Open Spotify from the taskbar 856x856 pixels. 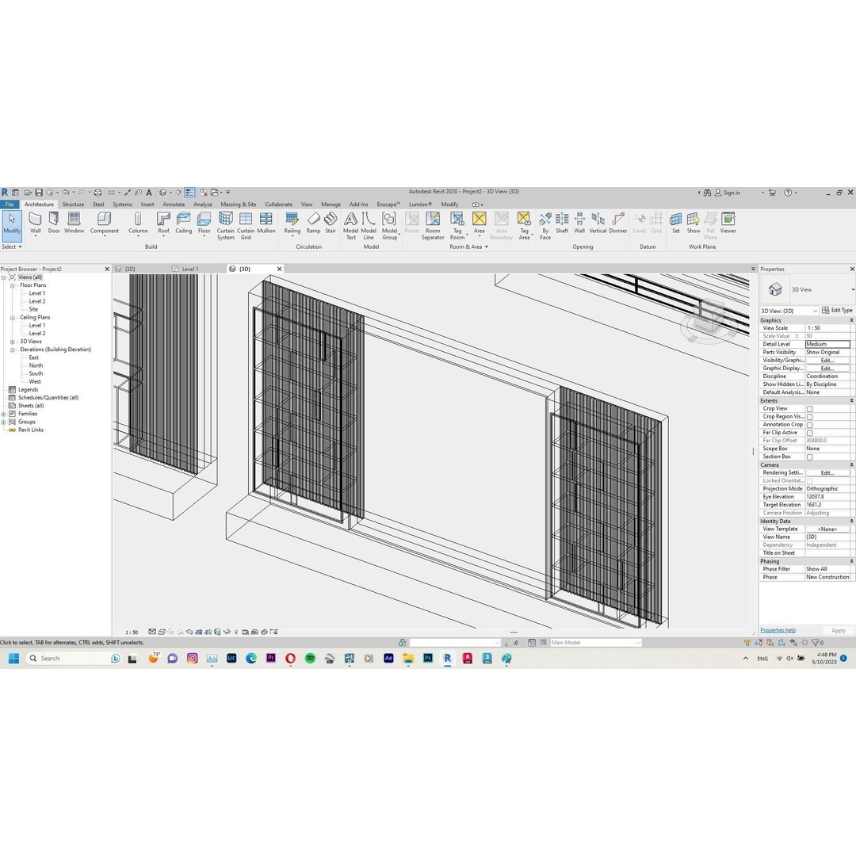click(x=310, y=659)
